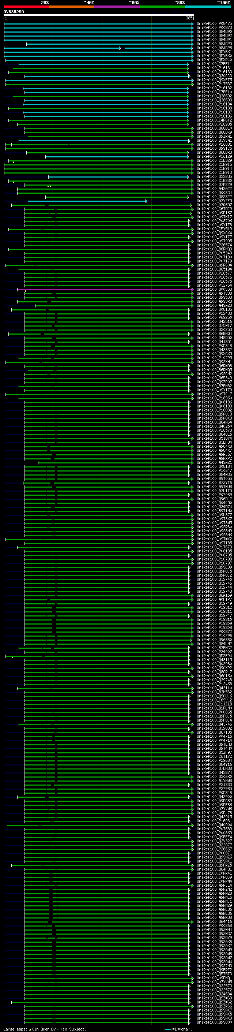Open hit UniRef100_P08475
234x1032 pixels.
(x=214, y=24)
